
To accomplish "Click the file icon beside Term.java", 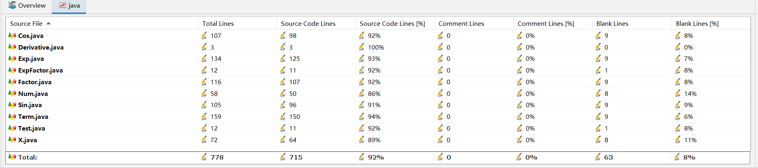I will [12, 116].
